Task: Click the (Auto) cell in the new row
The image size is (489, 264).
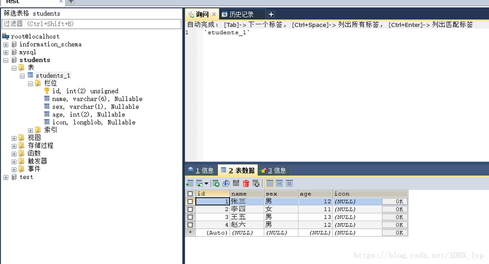Action: [213, 233]
